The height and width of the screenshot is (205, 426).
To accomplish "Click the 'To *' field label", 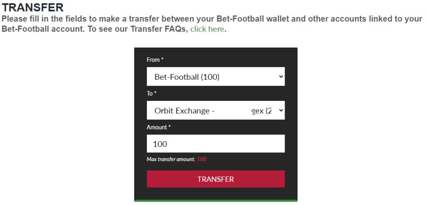I will 151,93.
